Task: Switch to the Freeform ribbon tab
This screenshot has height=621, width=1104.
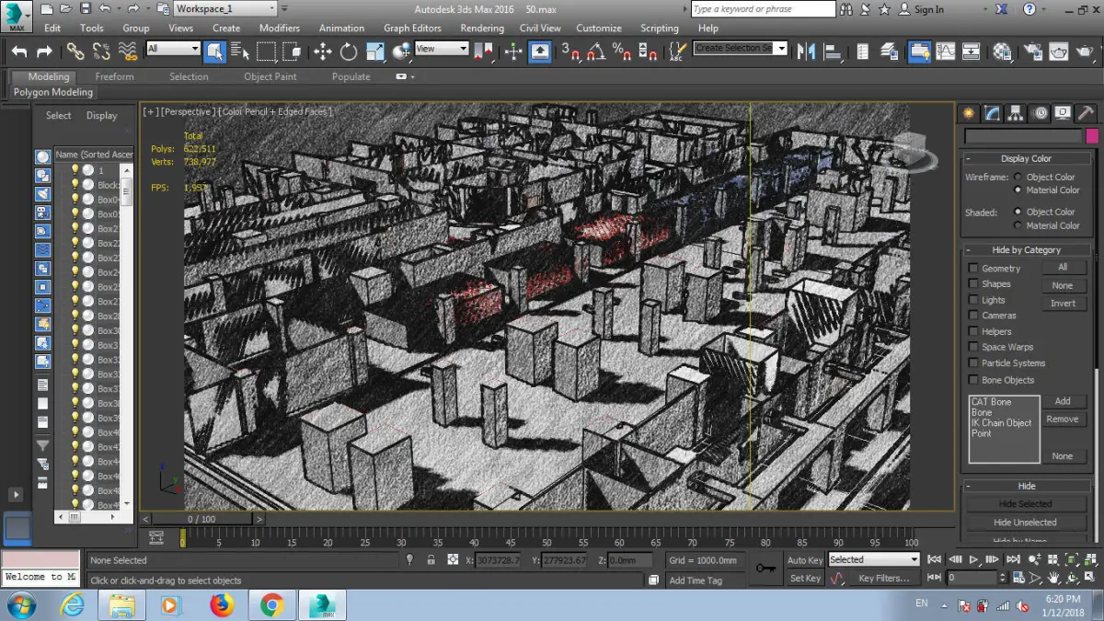Action: pyautogui.click(x=114, y=76)
